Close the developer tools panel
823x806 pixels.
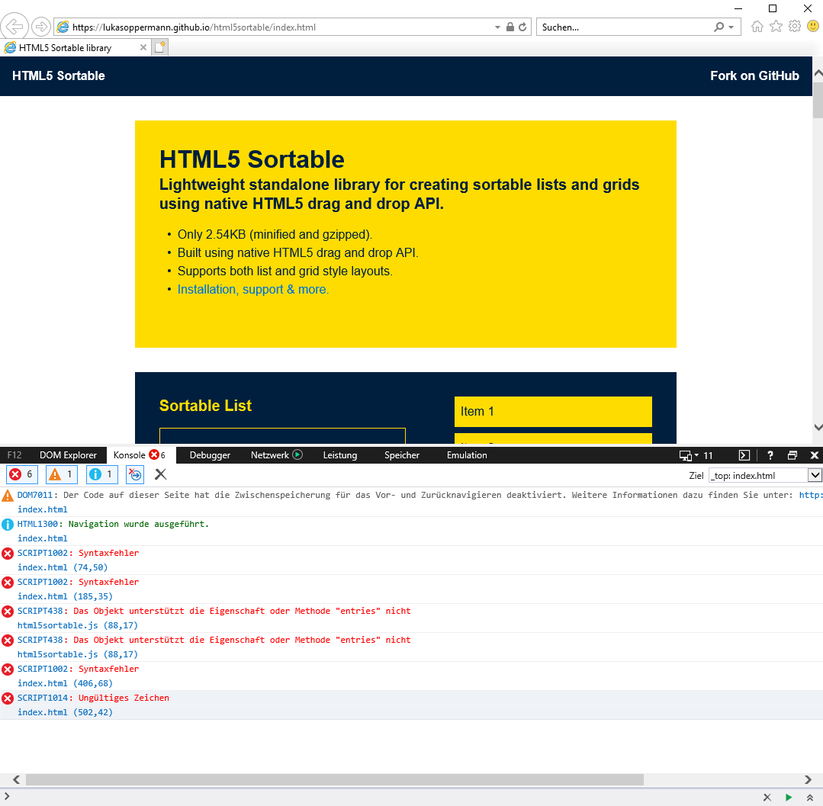[814, 455]
